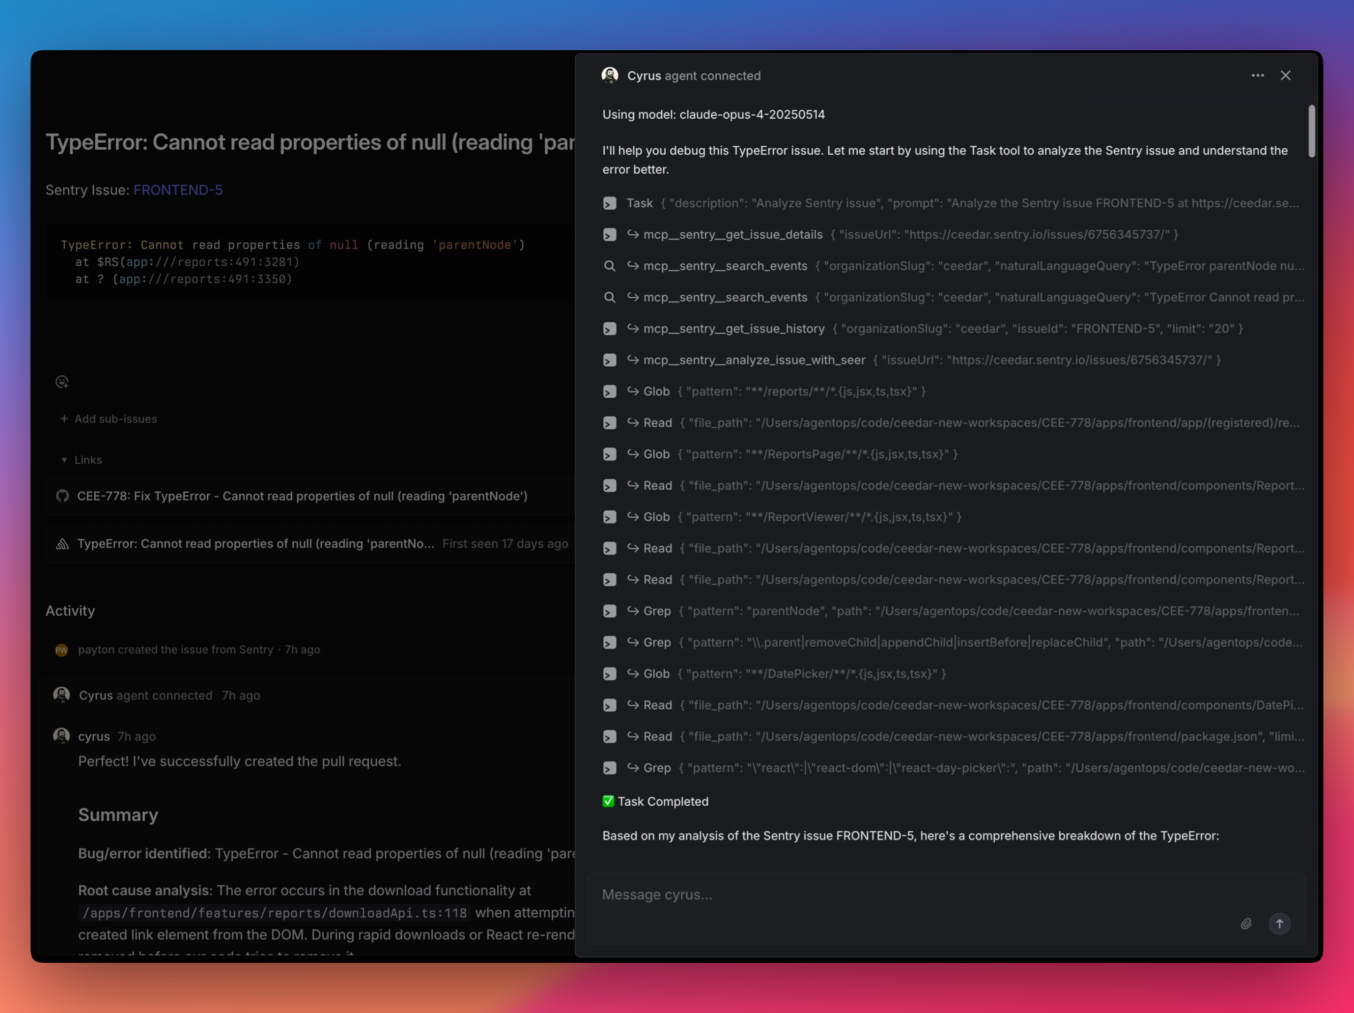Click terminal icon of Read '(registered)/re...' row
The width and height of the screenshot is (1354, 1013).
pos(609,423)
